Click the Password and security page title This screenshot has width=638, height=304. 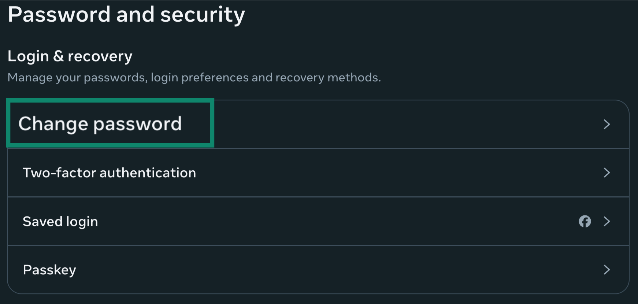pos(126,15)
